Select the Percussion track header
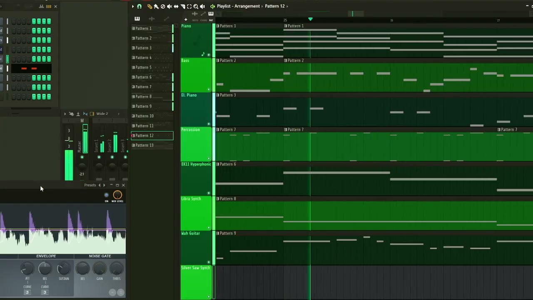533x300 pixels. (196, 144)
